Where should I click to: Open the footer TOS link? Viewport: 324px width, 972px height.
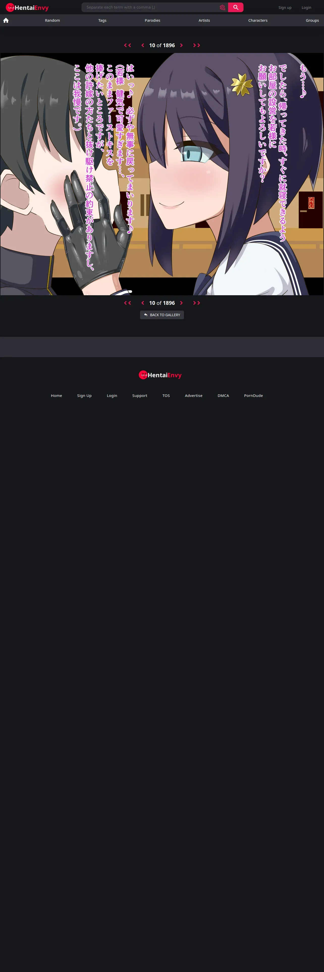pos(166,395)
